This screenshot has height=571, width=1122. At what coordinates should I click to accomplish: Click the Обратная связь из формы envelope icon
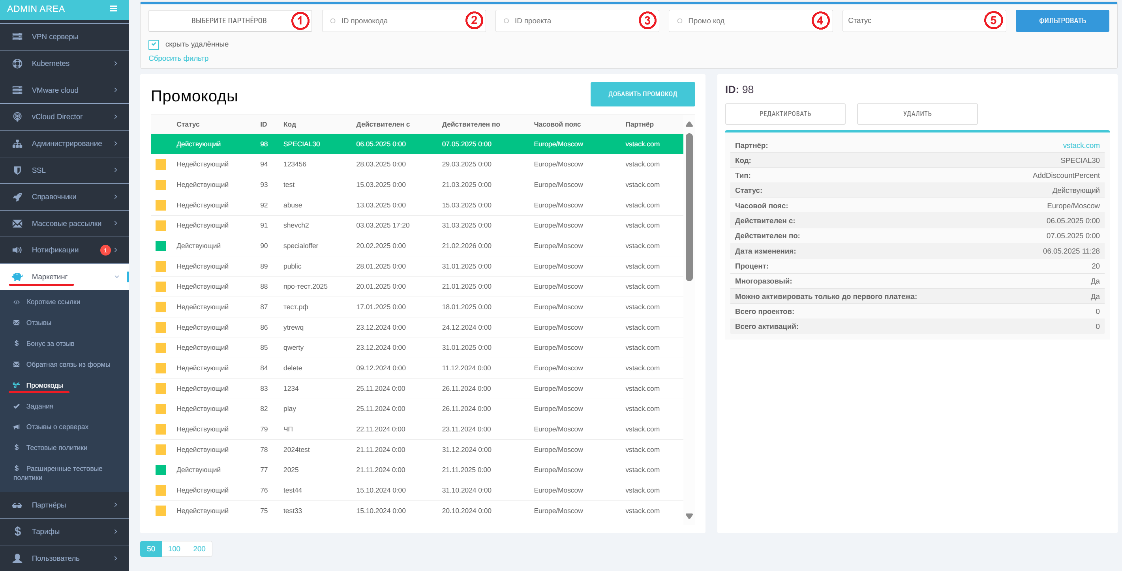pyautogui.click(x=17, y=365)
